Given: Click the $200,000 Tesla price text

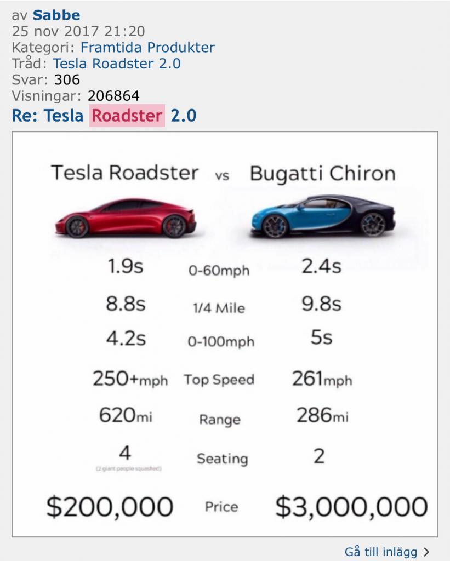Looking at the screenshot, I should (110, 507).
